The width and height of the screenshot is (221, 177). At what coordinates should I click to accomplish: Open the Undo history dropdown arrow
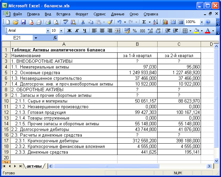coord(125,22)
